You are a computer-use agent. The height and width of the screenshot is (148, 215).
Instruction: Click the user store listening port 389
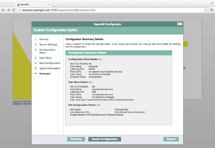pos(94,92)
